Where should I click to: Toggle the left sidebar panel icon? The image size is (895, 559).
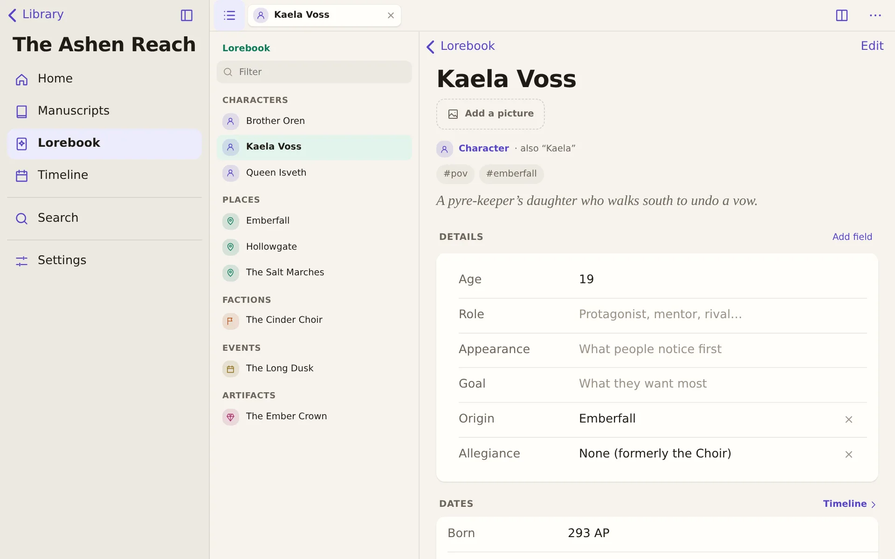[186, 15]
